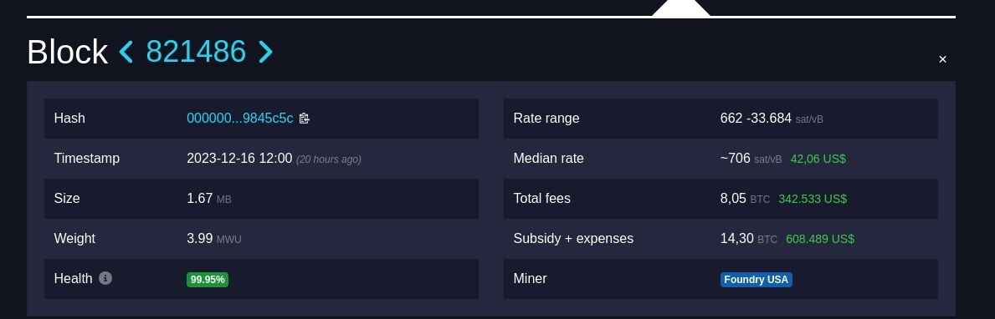Viewport: 995px width, 319px height.
Task: Click the Rate range 662 -33.684 value
Action: click(756, 119)
